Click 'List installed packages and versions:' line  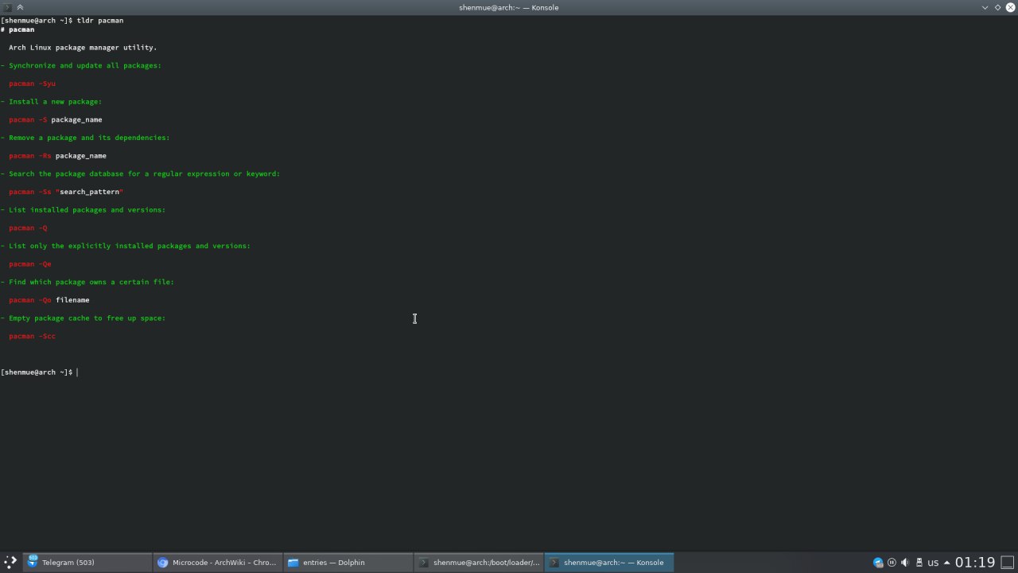click(84, 210)
